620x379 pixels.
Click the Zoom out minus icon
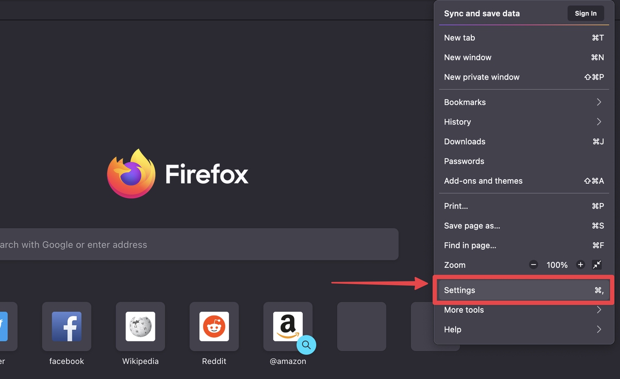tap(533, 265)
